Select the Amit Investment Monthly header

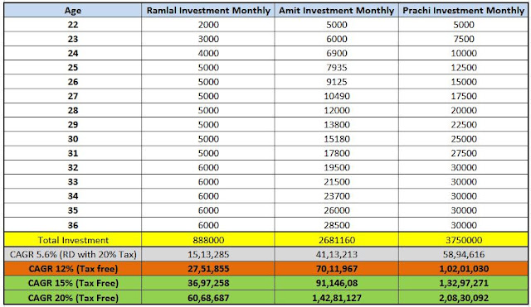337,11
